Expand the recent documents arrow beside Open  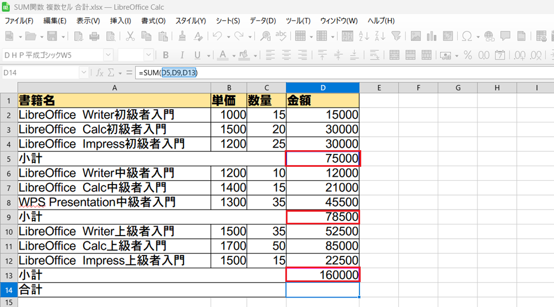click(x=42, y=37)
